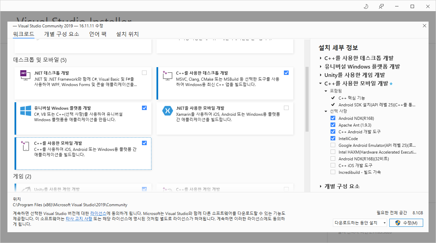Uncheck the C++를 사용한 데스크톱 개발 workload

(286, 73)
